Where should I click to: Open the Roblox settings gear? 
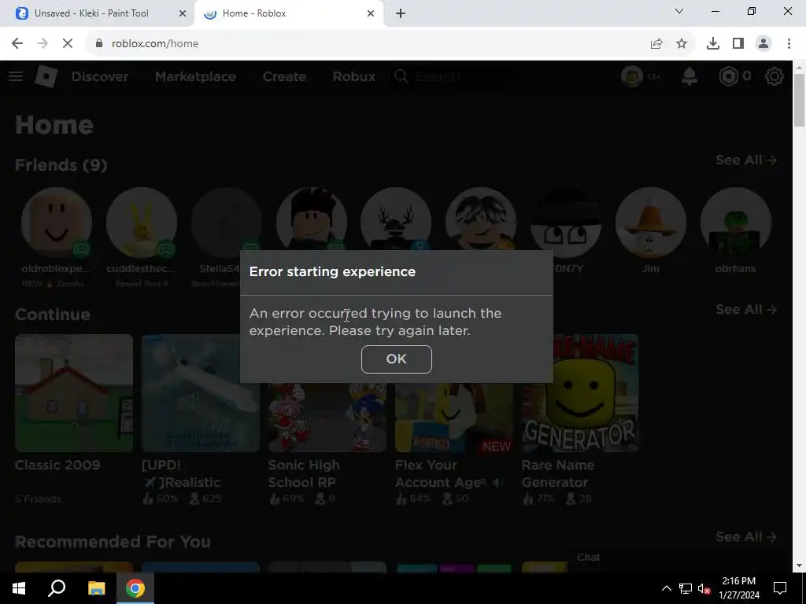pos(775,76)
